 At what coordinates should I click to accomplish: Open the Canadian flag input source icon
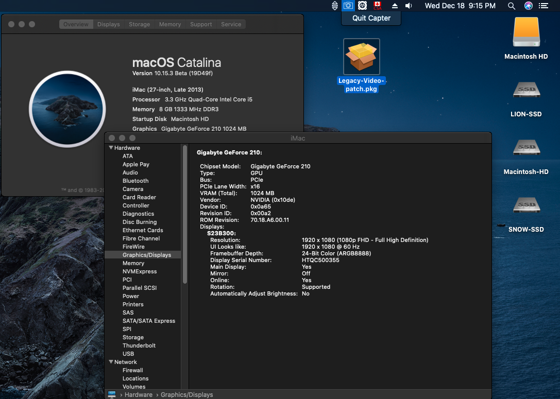377,6
